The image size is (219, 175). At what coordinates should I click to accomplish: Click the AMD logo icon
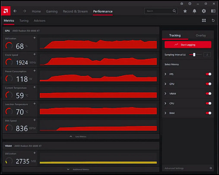[x=6, y=11]
